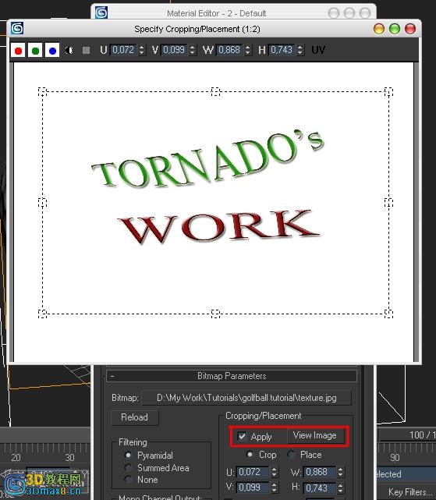Click the top-right crop handle
The height and width of the screenshot is (500, 436).
388,92
